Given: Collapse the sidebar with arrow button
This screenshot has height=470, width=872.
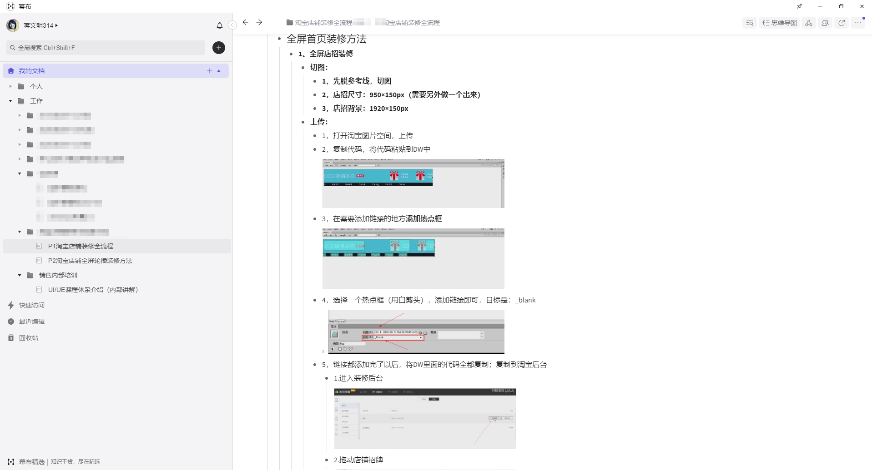Looking at the screenshot, I should pyautogui.click(x=232, y=25).
